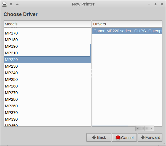Image resolution: width=166 pixels, height=146 pixels.
Task: Go back with the Back button
Action: click(99, 137)
